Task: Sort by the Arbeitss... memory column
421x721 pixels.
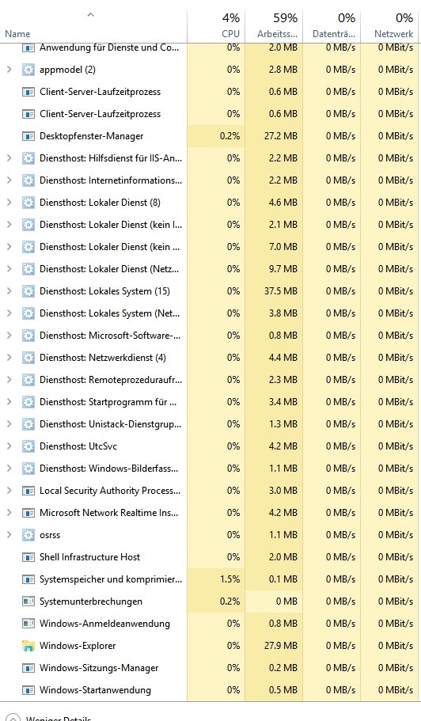Action: tap(277, 34)
